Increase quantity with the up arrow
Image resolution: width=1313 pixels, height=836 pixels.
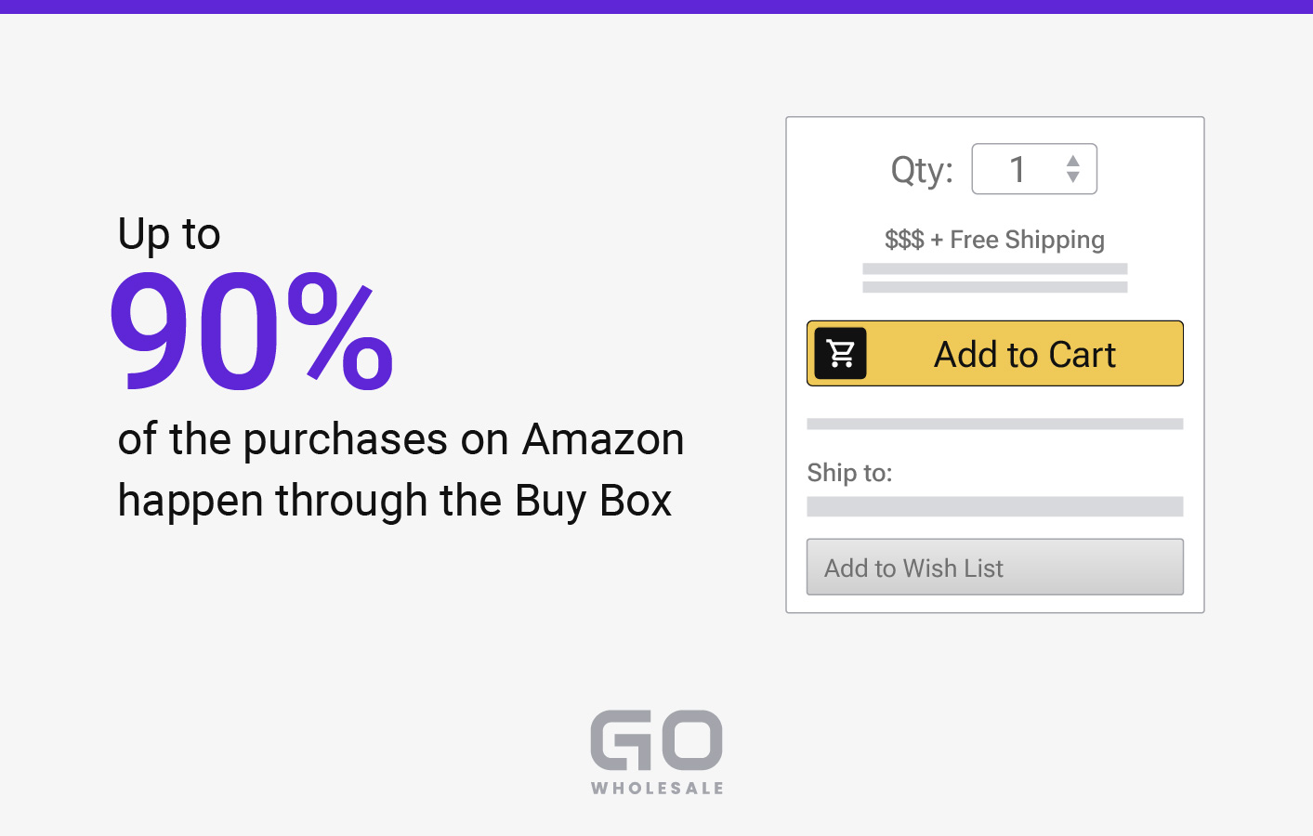(x=1073, y=161)
